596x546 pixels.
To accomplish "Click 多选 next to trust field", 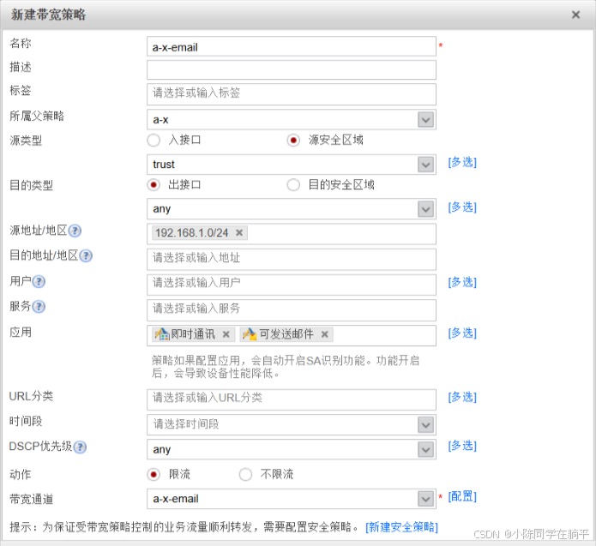I will tap(462, 162).
